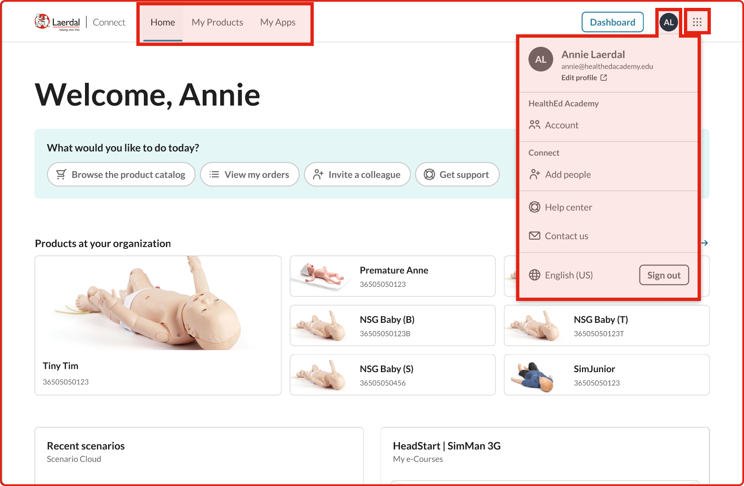Click the Contact us envelope icon
This screenshot has width=744, height=486.
(x=535, y=236)
